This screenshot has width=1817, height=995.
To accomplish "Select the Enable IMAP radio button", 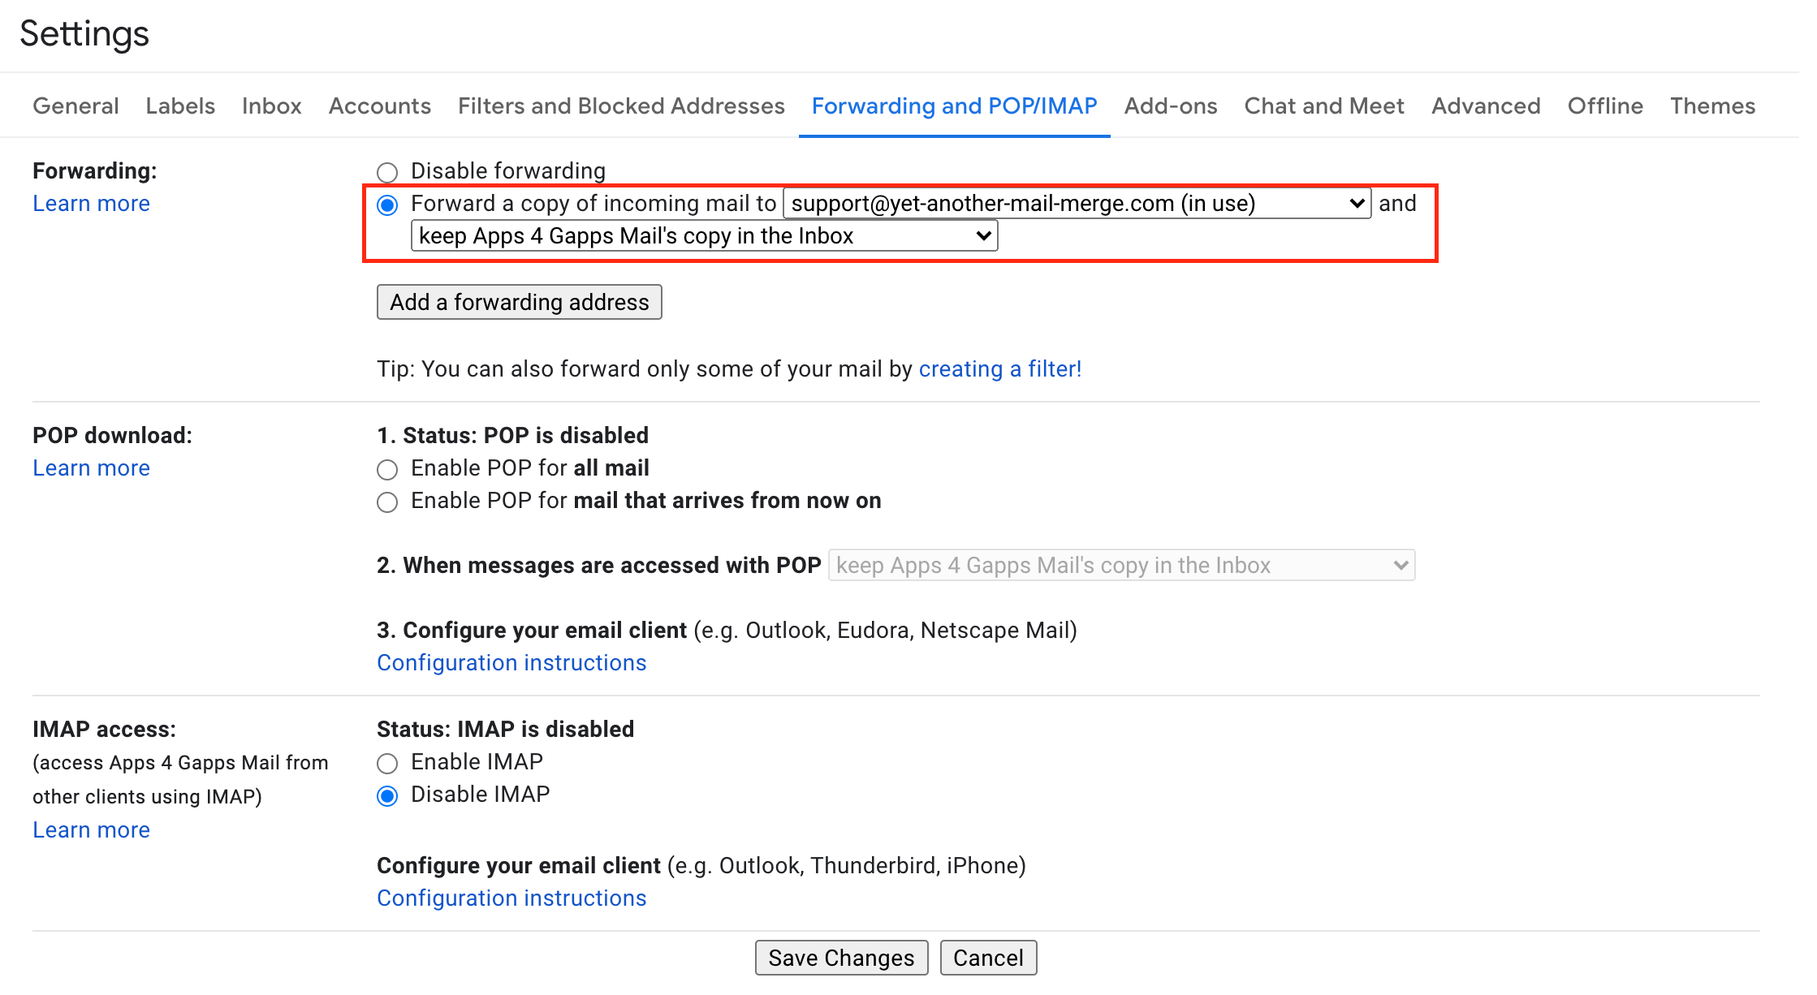I will (387, 763).
